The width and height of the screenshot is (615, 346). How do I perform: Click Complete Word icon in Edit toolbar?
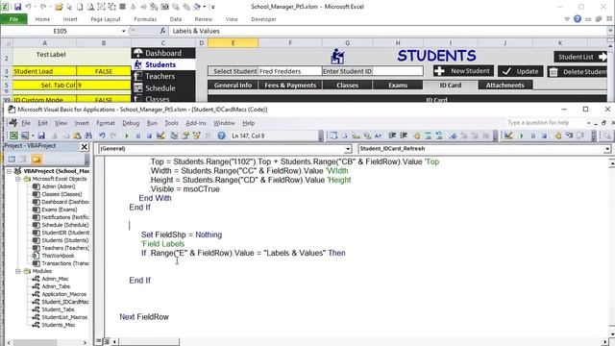[x=378, y=136]
